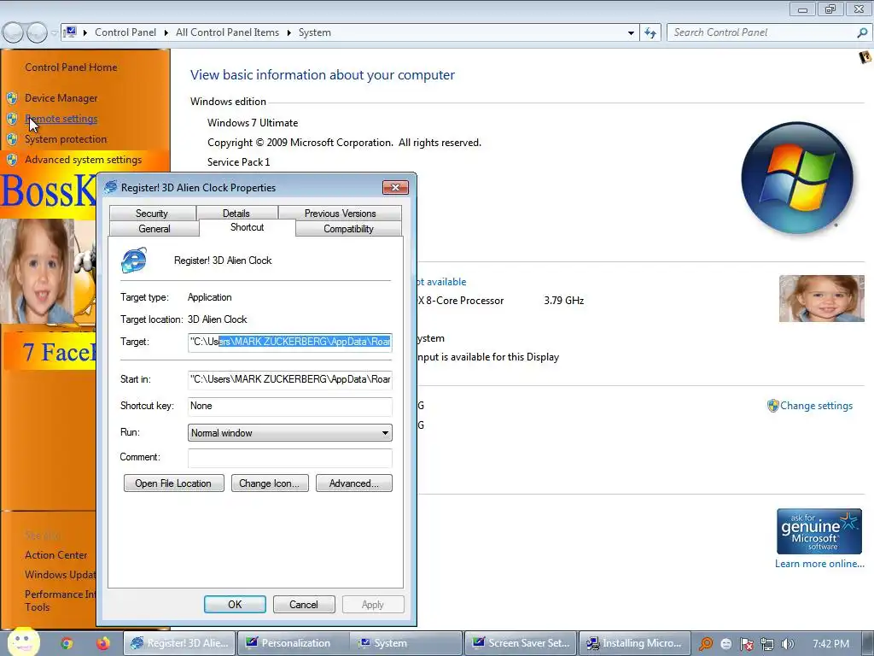
Task: Click the Back navigation arrow
Action: (14, 33)
